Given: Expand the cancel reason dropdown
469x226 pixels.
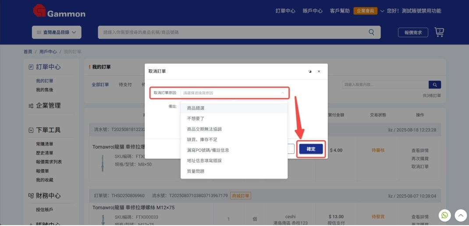Looking at the screenshot, I should [234, 93].
